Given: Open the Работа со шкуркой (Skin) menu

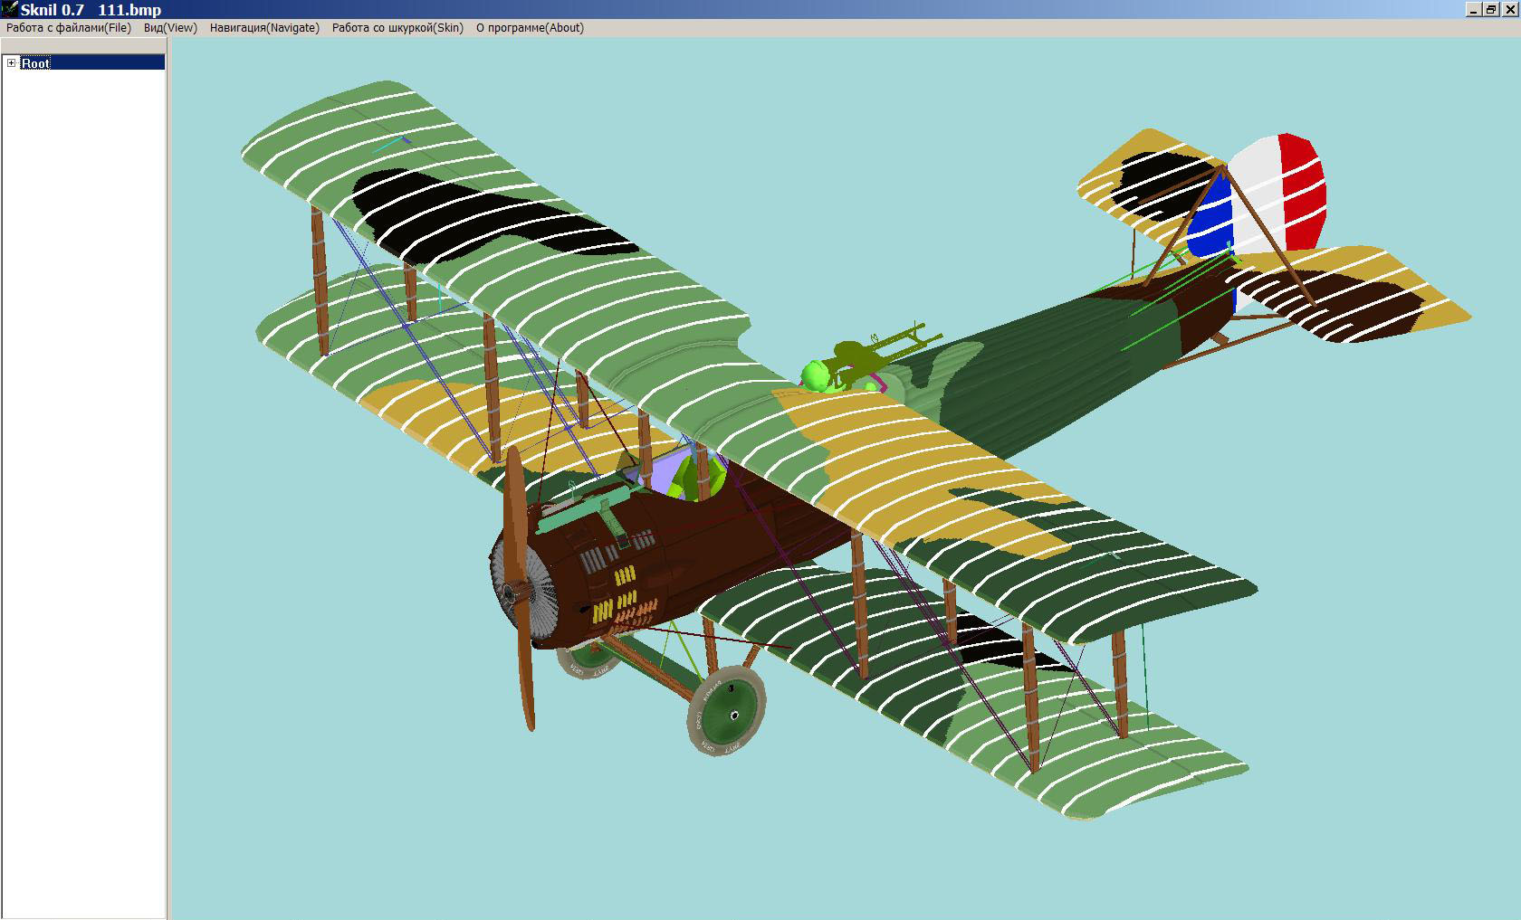Looking at the screenshot, I should point(397,28).
